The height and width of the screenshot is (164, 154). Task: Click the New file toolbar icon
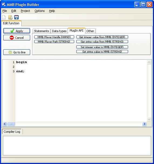point(4,17)
